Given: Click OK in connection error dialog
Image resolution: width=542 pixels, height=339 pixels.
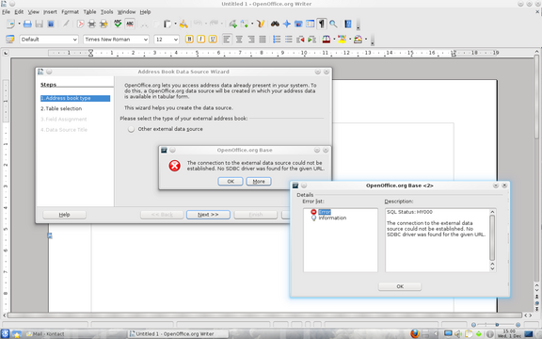Looking at the screenshot, I should [231, 181].
